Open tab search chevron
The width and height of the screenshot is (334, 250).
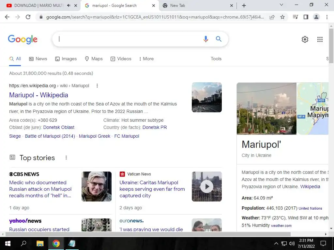coord(281,5)
